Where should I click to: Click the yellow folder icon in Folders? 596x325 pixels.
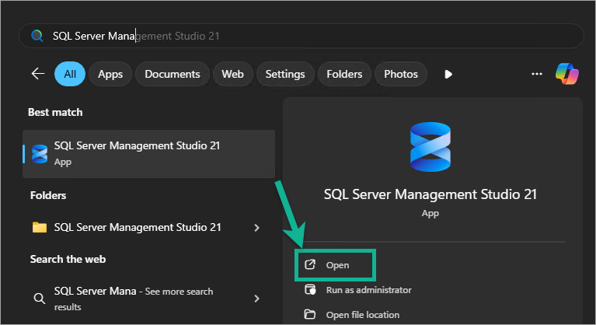[40, 227]
